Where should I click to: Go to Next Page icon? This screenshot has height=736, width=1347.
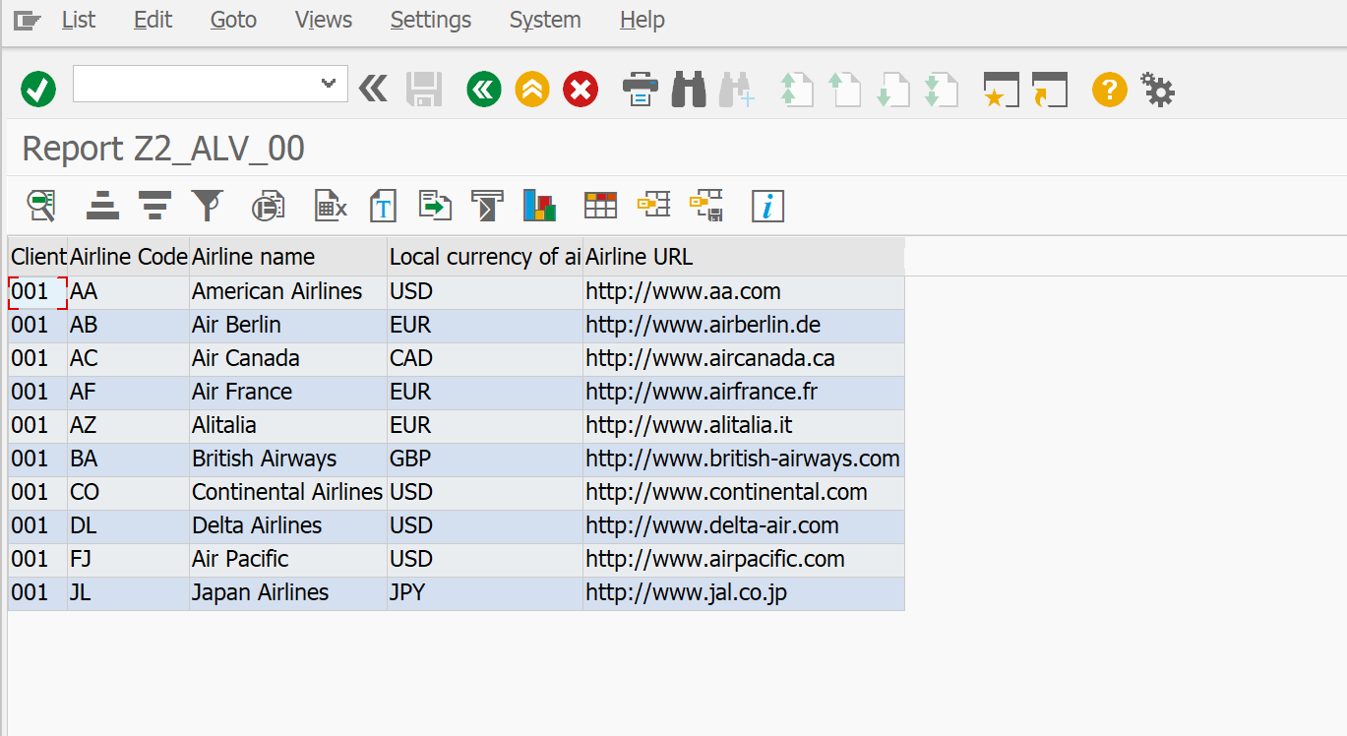click(892, 91)
